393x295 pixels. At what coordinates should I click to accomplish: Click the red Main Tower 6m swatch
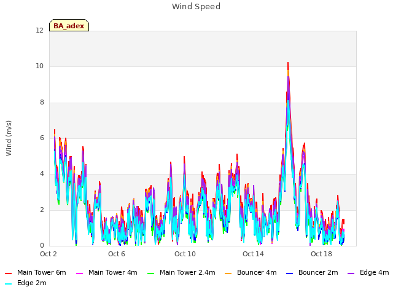coord(8,273)
